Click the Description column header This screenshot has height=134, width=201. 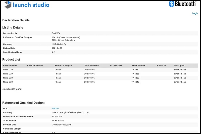coord(179,65)
